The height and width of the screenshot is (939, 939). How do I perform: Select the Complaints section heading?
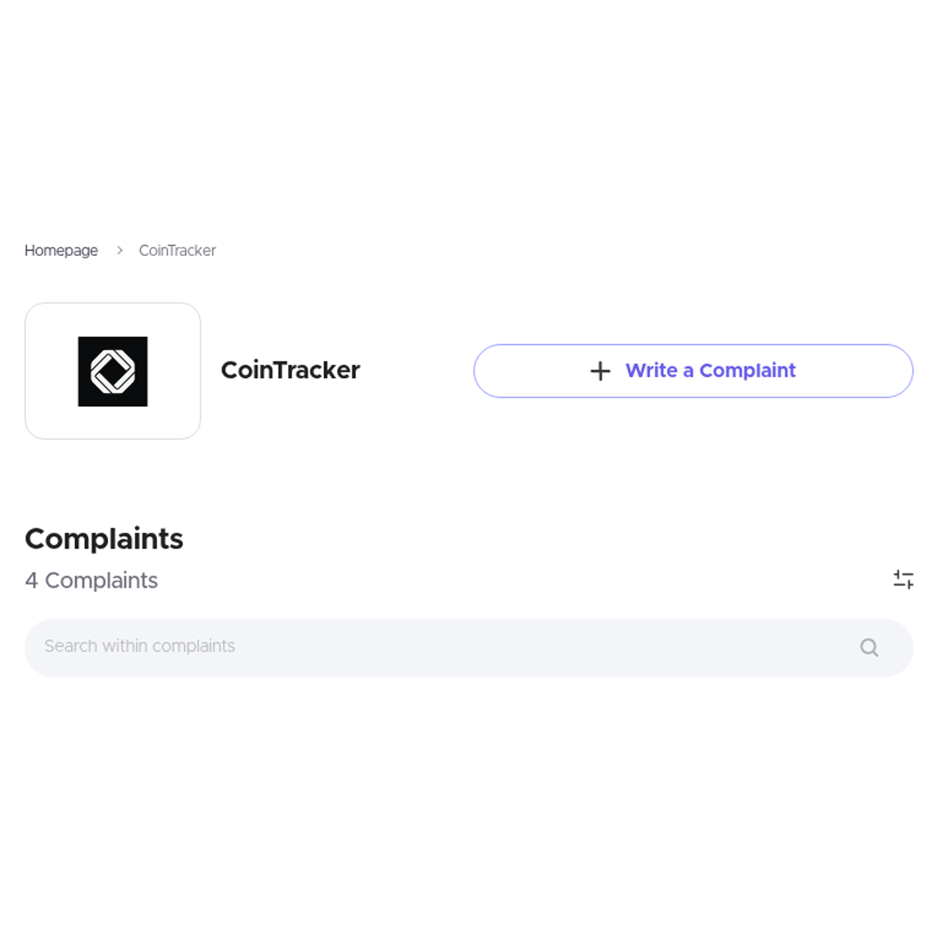coord(104,538)
